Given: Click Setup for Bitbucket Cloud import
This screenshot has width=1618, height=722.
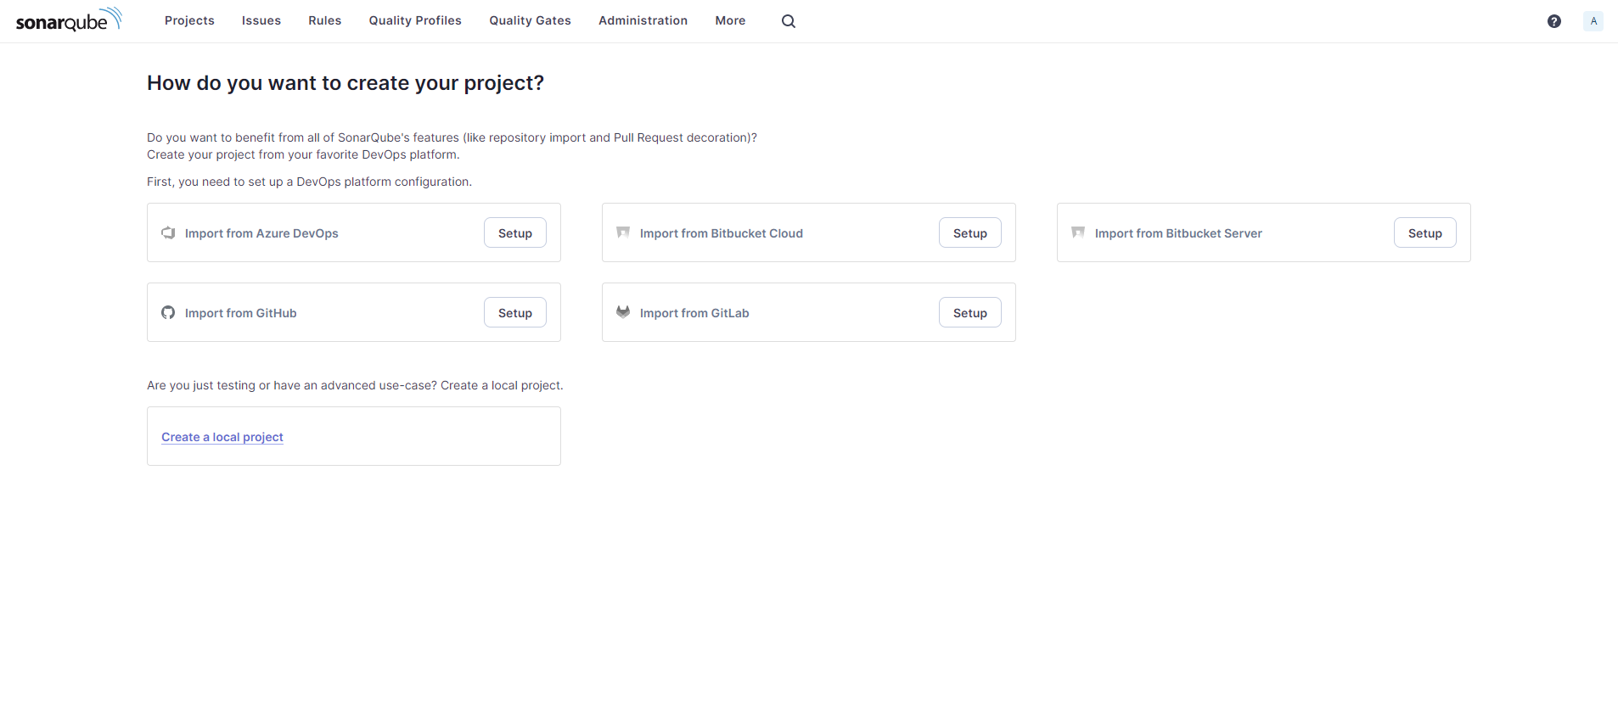Looking at the screenshot, I should click(970, 233).
